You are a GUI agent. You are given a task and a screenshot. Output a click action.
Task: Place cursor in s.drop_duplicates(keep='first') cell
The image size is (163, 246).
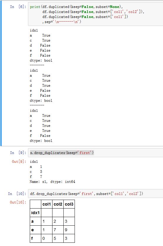(96, 153)
